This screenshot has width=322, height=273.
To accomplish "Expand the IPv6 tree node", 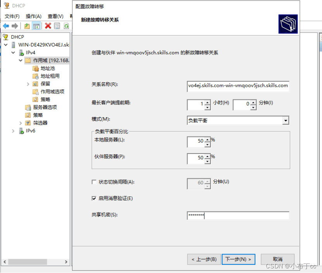I will pyautogui.click(x=14, y=131).
